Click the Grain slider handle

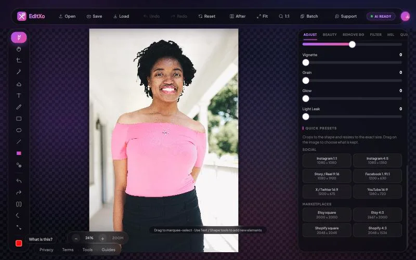[x=306, y=81]
